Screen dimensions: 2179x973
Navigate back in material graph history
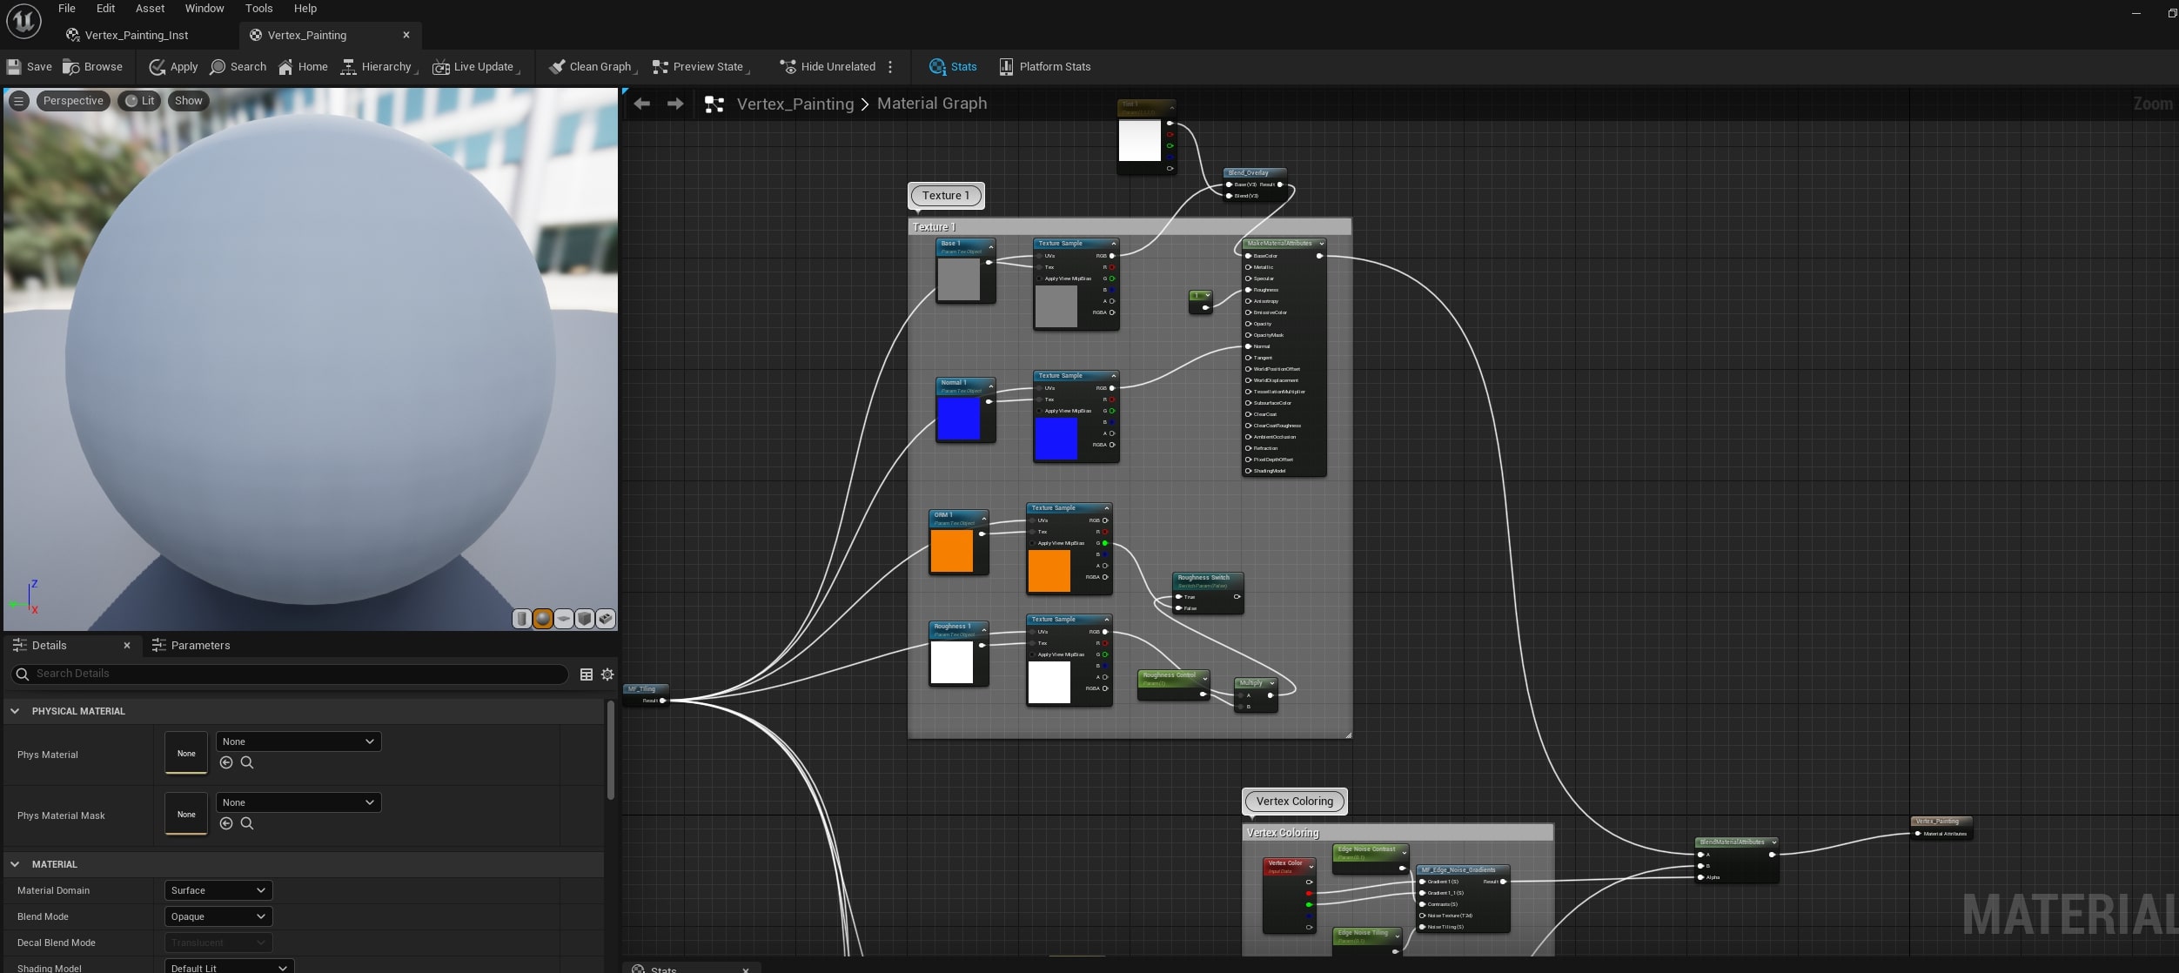(x=642, y=104)
